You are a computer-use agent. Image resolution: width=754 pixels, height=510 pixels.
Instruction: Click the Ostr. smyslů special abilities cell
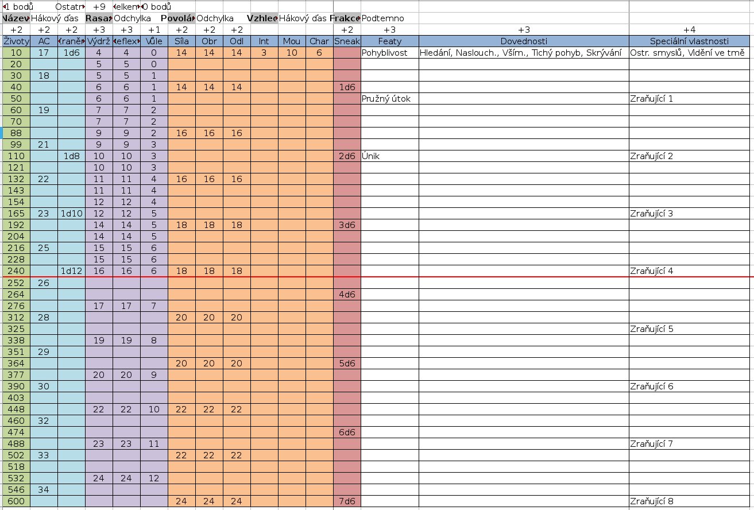click(x=691, y=53)
